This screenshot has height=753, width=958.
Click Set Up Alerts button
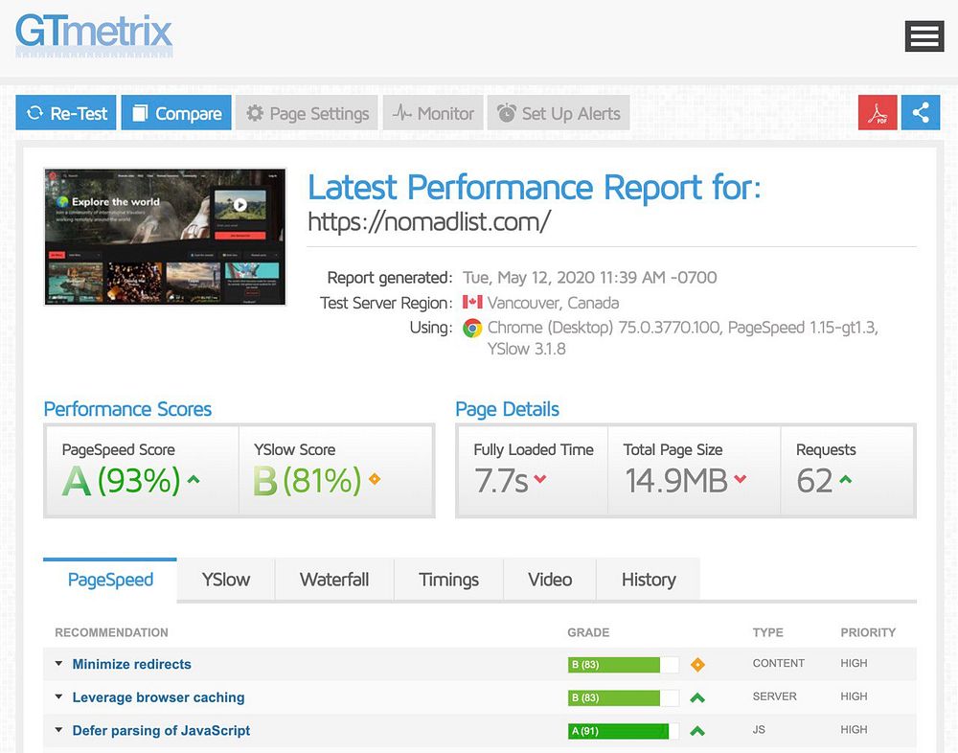(x=559, y=112)
